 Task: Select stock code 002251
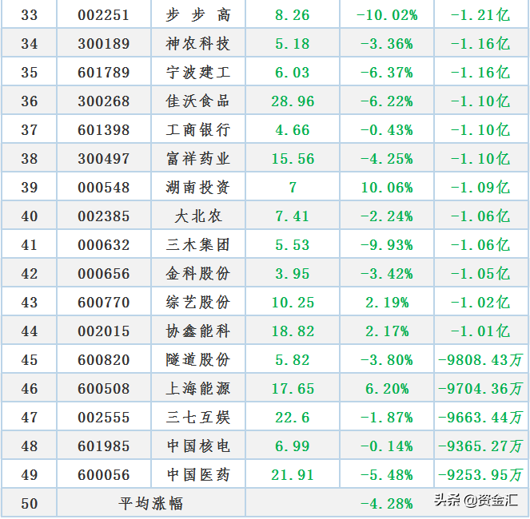pos(103,15)
